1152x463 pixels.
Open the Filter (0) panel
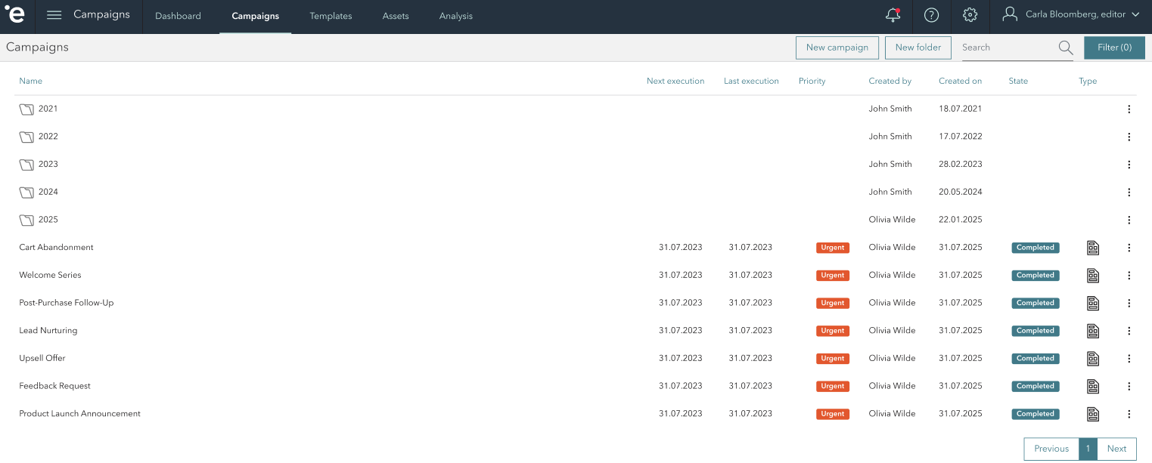coord(1114,48)
